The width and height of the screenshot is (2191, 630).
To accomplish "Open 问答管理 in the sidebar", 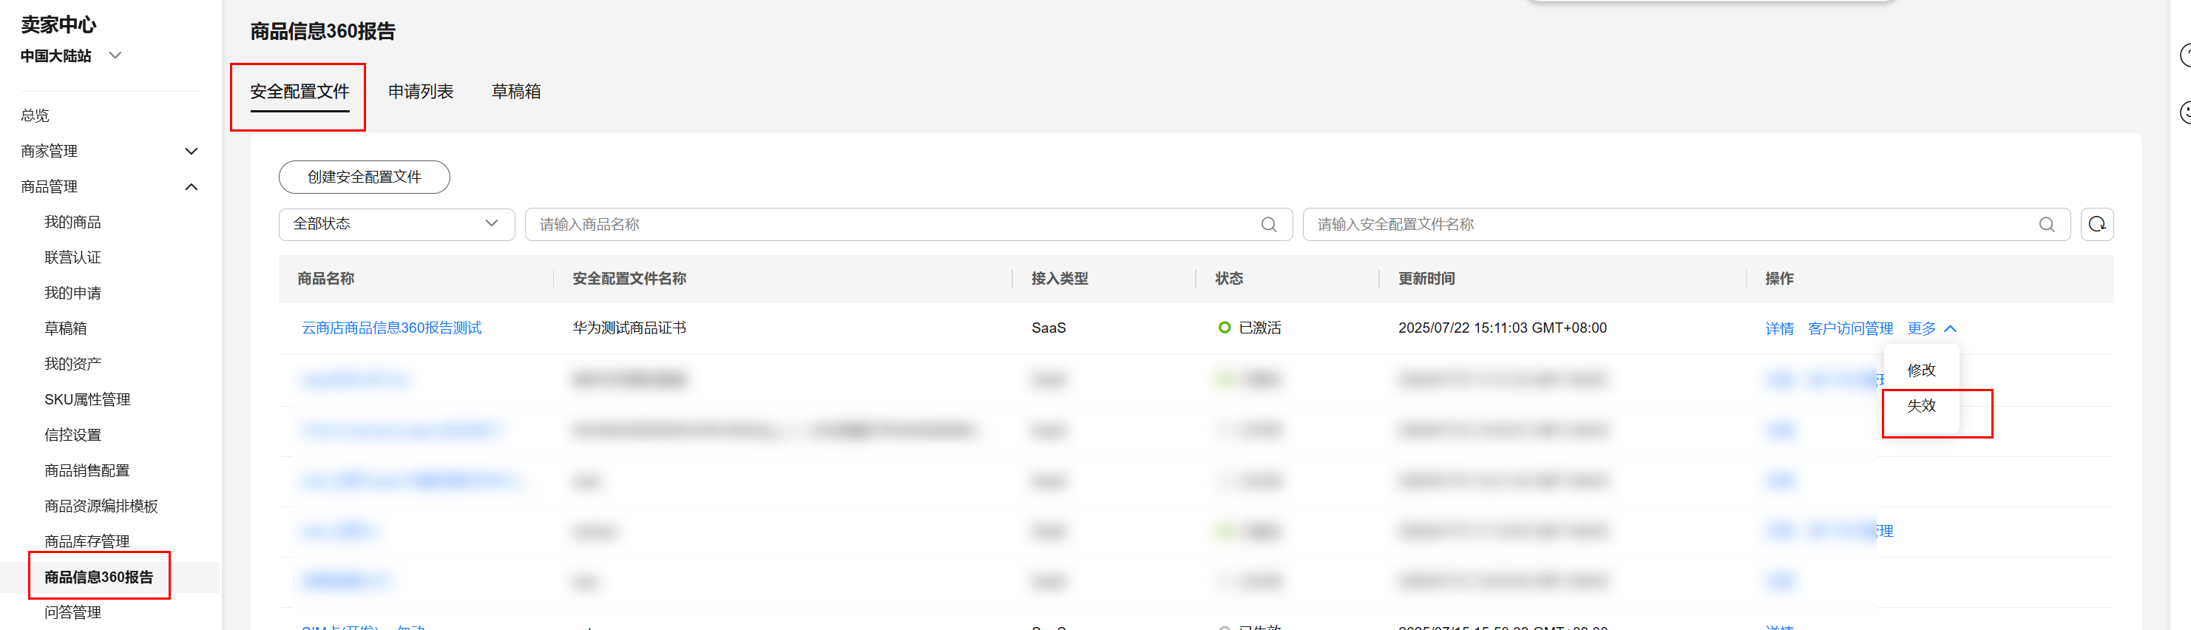I will (72, 612).
